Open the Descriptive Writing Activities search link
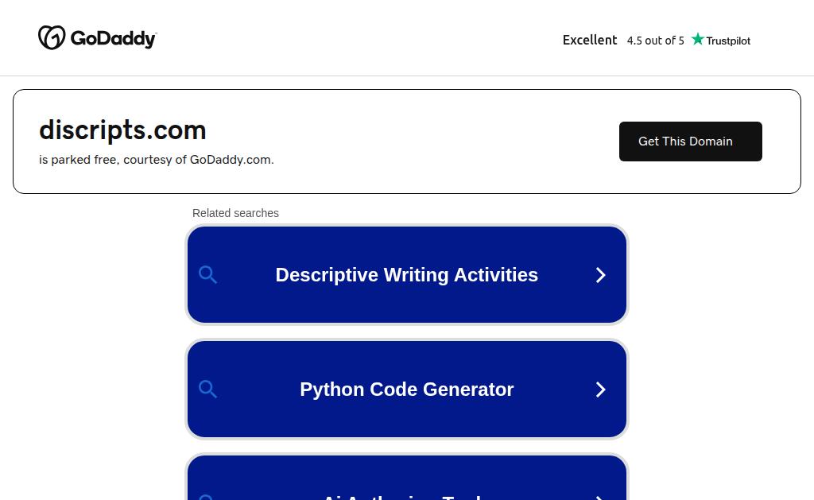The width and height of the screenshot is (814, 500). point(406,275)
